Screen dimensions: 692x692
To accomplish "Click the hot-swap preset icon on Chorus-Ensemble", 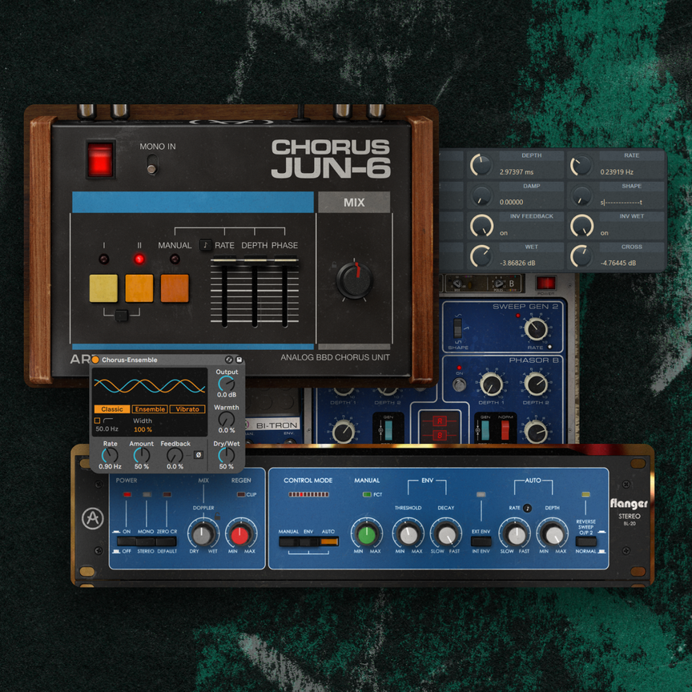I will click(229, 360).
